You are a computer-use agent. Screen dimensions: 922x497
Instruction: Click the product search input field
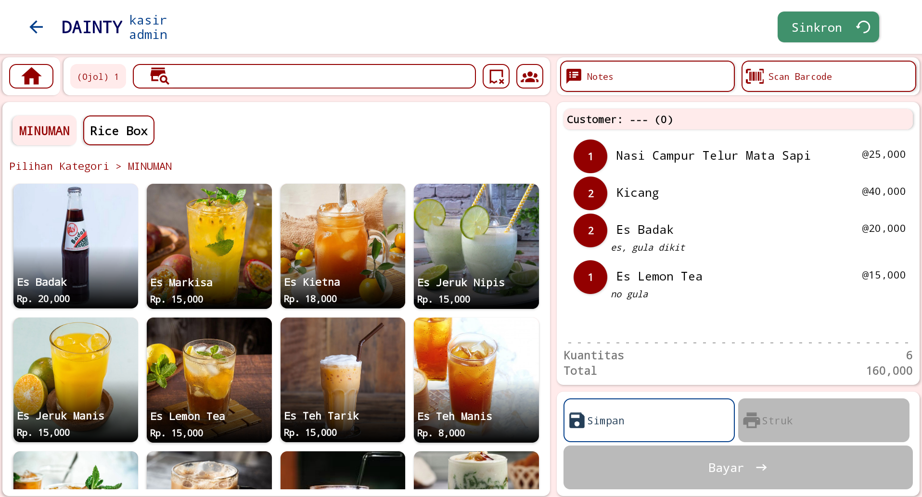point(304,76)
